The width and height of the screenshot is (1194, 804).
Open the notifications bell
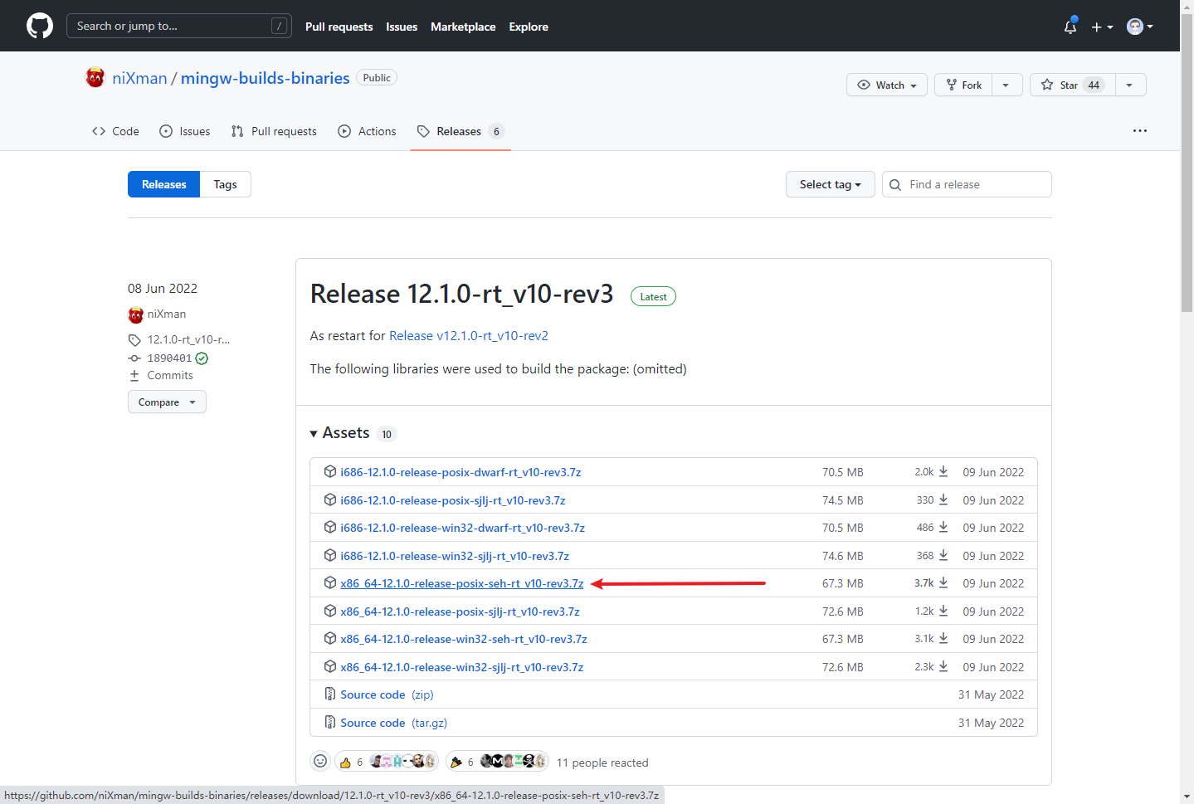[1070, 27]
